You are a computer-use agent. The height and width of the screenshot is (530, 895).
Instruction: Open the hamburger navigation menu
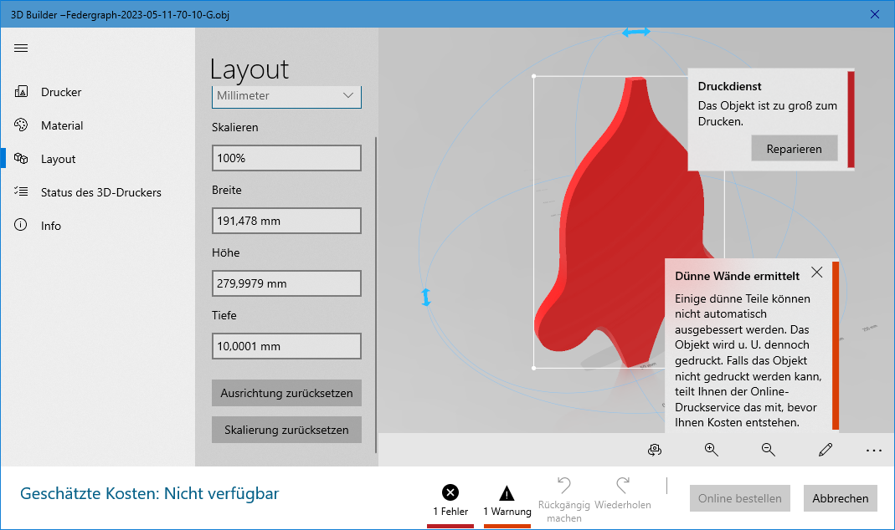pyautogui.click(x=21, y=48)
